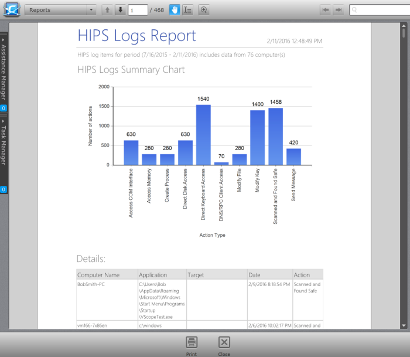Click the Application column header
This screenshot has width=410, height=357.
[162, 275]
